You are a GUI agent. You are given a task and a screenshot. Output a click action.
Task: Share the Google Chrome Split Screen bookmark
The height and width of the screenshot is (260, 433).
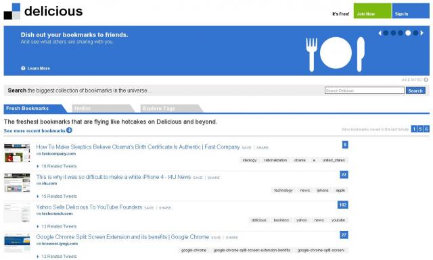pyautogui.click(x=231, y=238)
